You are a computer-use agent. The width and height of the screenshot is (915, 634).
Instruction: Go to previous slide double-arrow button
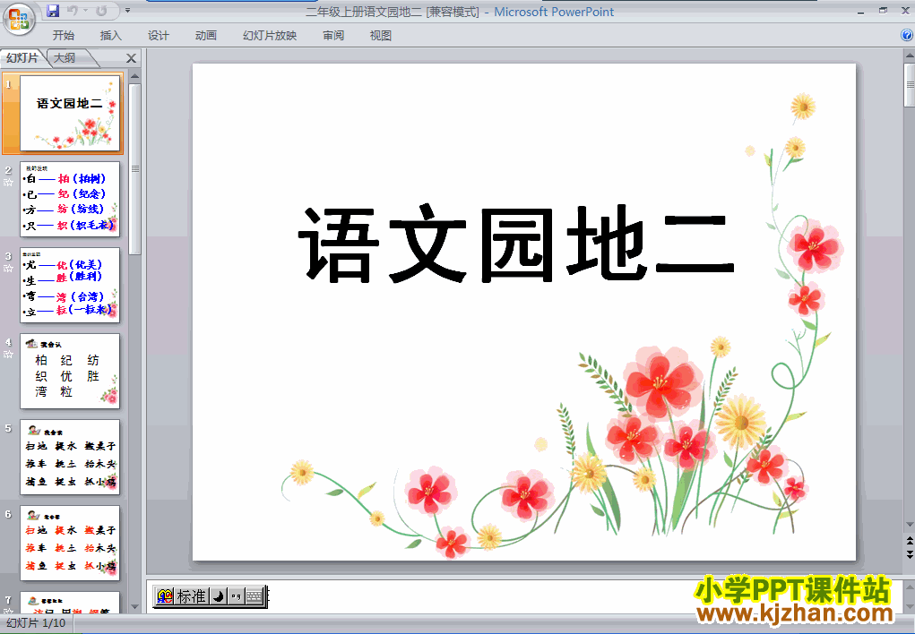(909, 539)
